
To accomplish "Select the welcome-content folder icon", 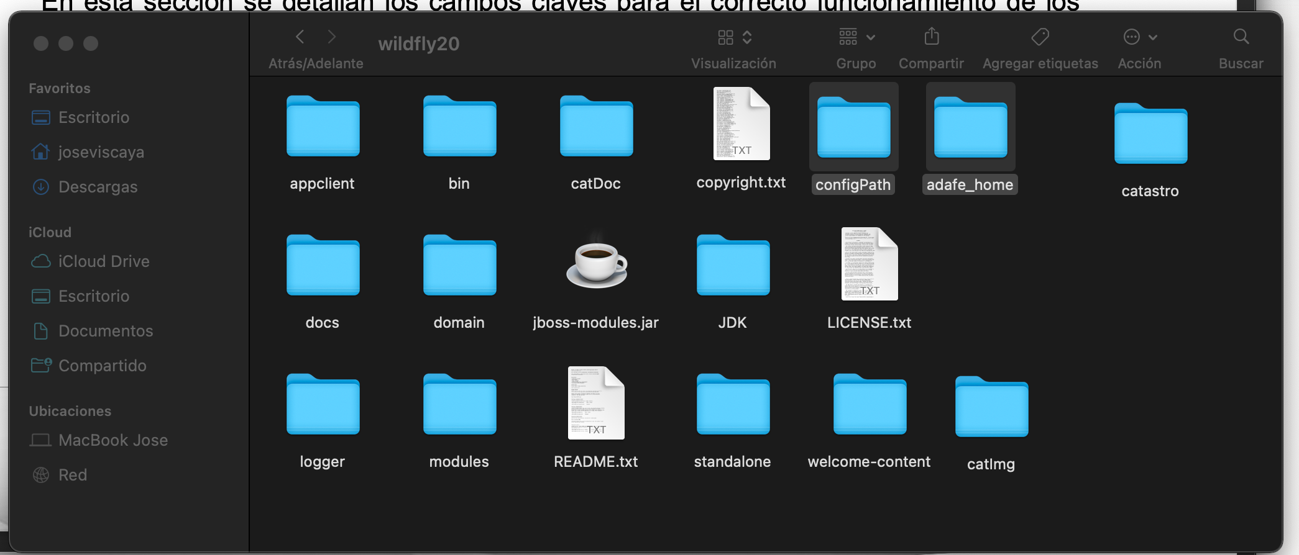I will coord(870,404).
